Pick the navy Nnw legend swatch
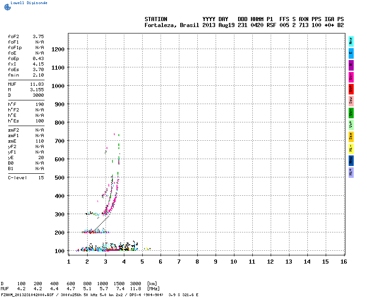Screen dimensions: 367x298 click(351, 161)
